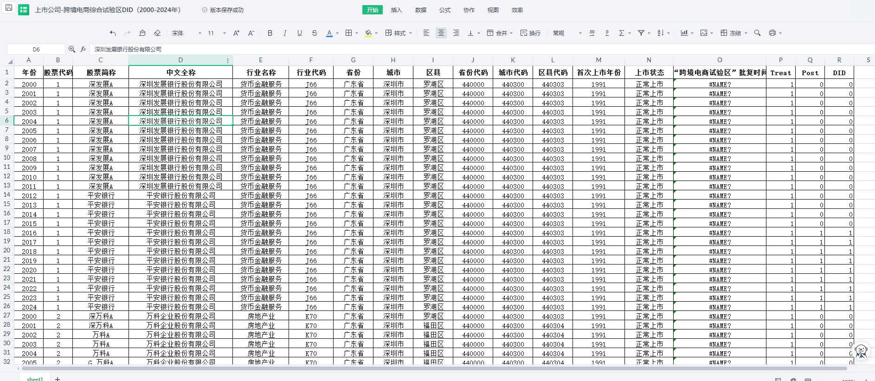
Task: Click the filter funnel icon
Action: 641,33
